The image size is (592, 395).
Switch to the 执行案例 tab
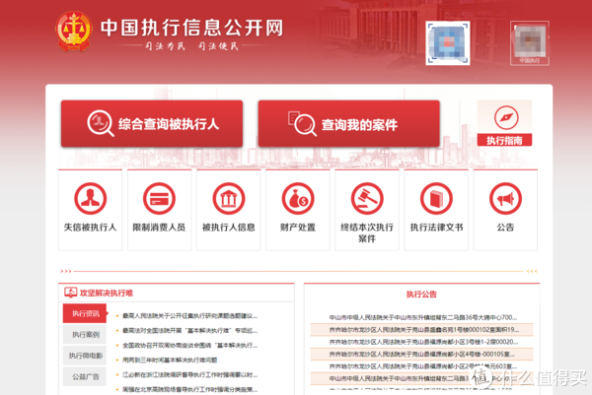(85, 335)
